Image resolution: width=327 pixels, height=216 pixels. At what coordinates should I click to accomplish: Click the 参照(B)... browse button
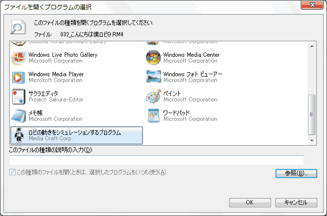pyautogui.click(x=296, y=173)
